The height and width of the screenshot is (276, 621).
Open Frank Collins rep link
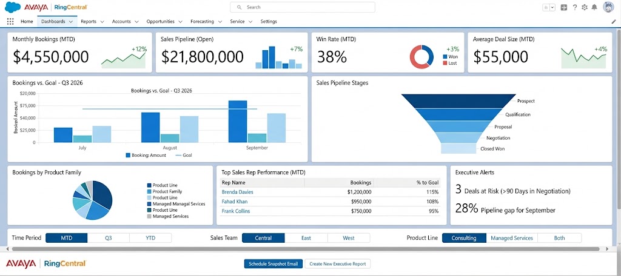click(236, 211)
